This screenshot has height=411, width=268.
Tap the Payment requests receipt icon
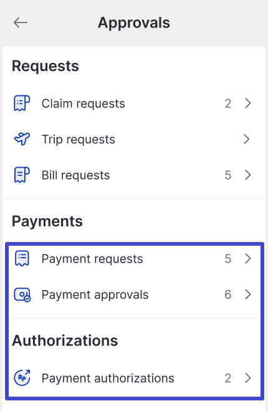point(22,258)
